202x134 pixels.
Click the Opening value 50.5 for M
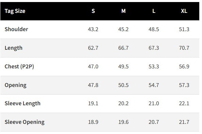point(123,85)
